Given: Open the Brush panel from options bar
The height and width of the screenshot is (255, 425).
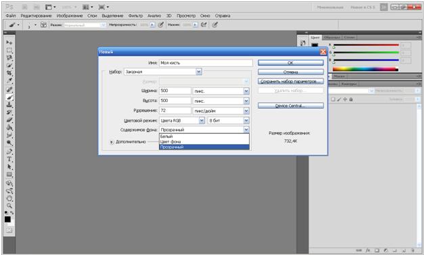Looking at the screenshot, I should coord(43,24).
